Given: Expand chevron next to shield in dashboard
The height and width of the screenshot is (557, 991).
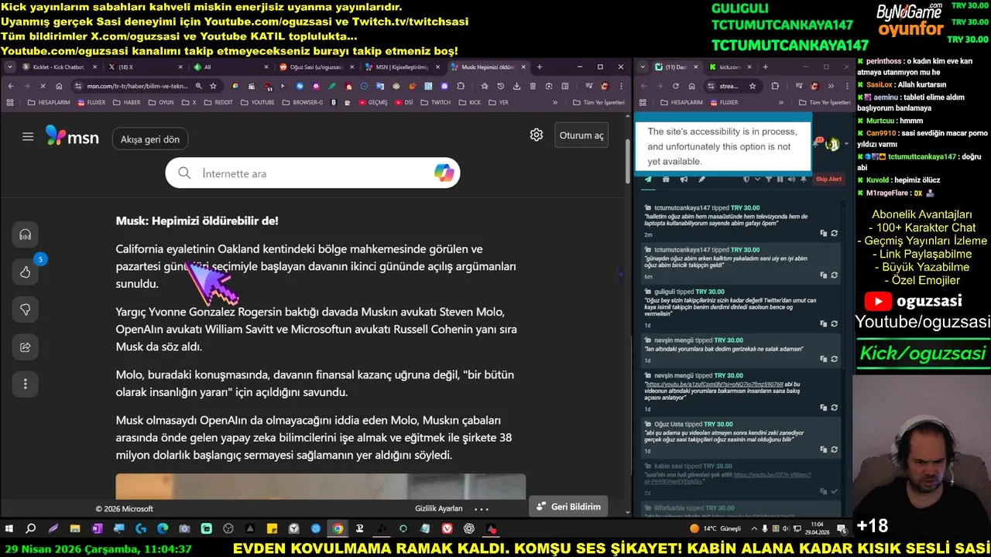Looking at the screenshot, I should coord(756,179).
